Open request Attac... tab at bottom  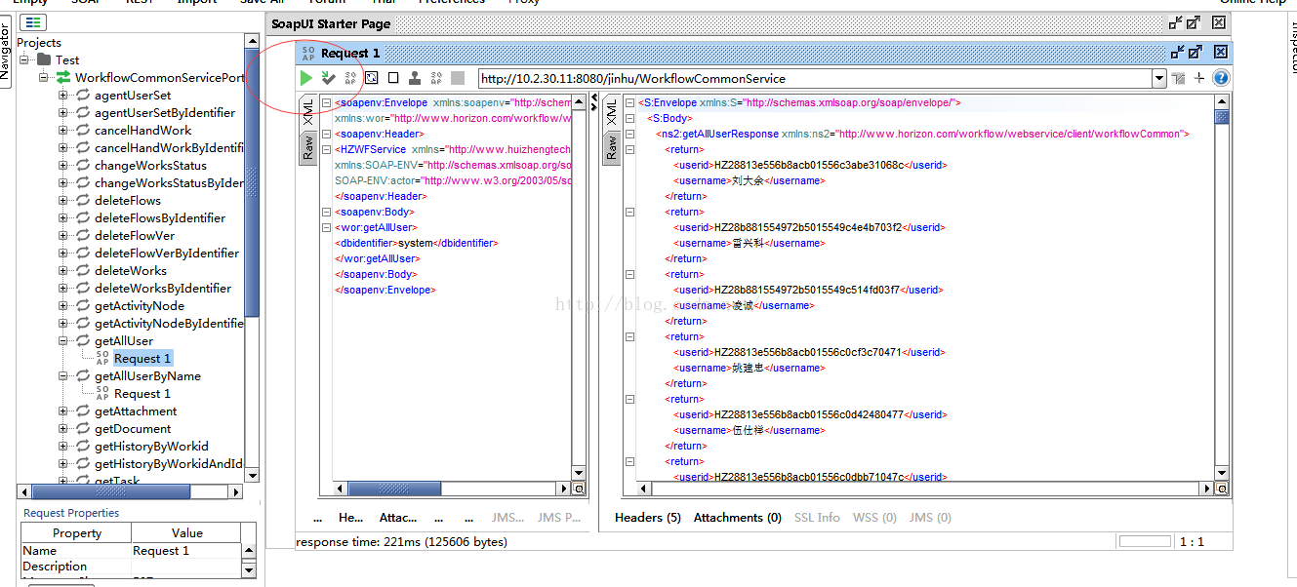coord(398,517)
